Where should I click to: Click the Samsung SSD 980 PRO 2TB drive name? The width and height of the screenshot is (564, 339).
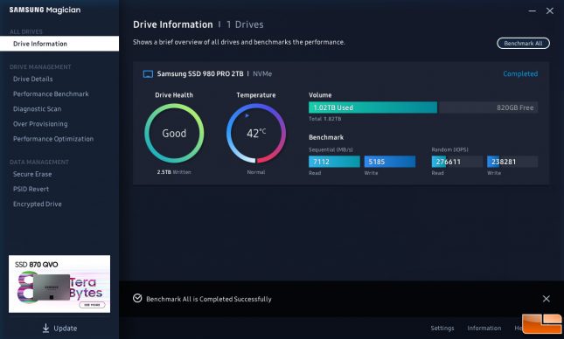[200, 73]
